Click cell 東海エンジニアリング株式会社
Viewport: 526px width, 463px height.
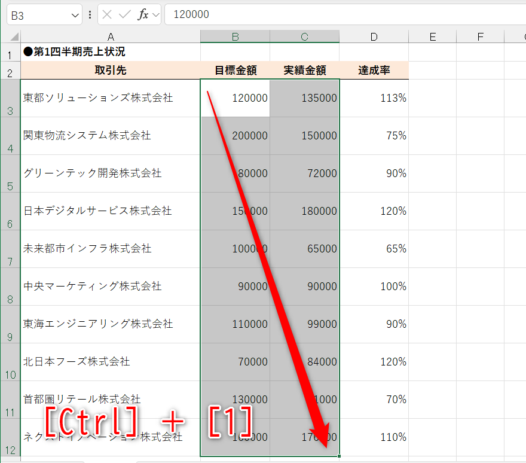tap(111, 324)
